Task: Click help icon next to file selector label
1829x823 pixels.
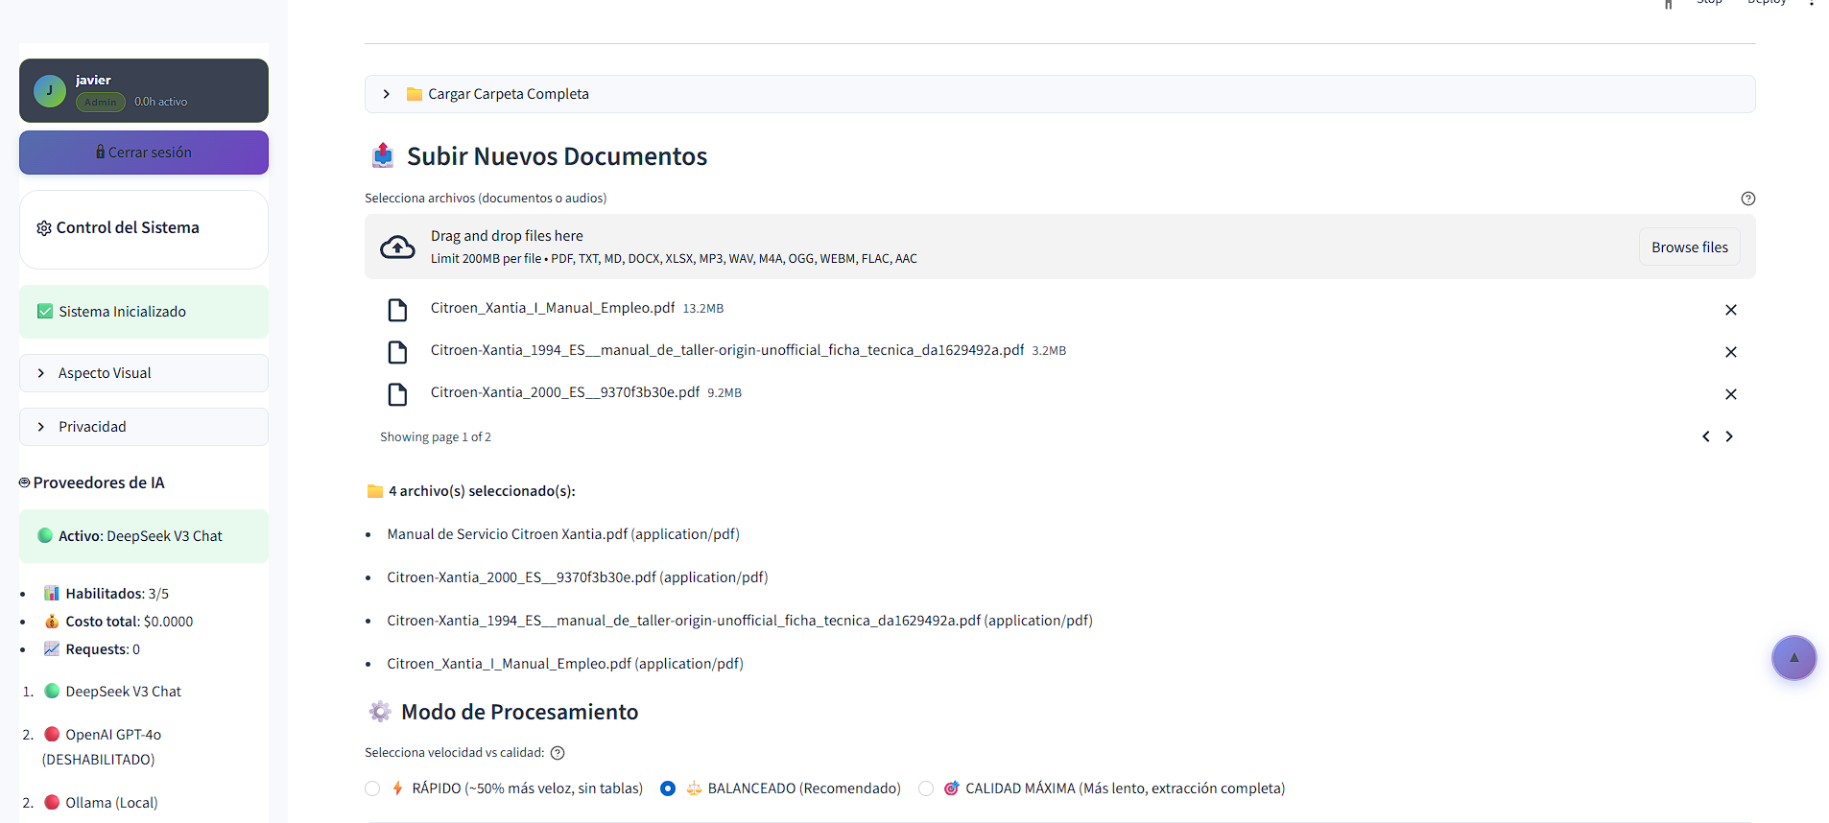Action: 1747,199
